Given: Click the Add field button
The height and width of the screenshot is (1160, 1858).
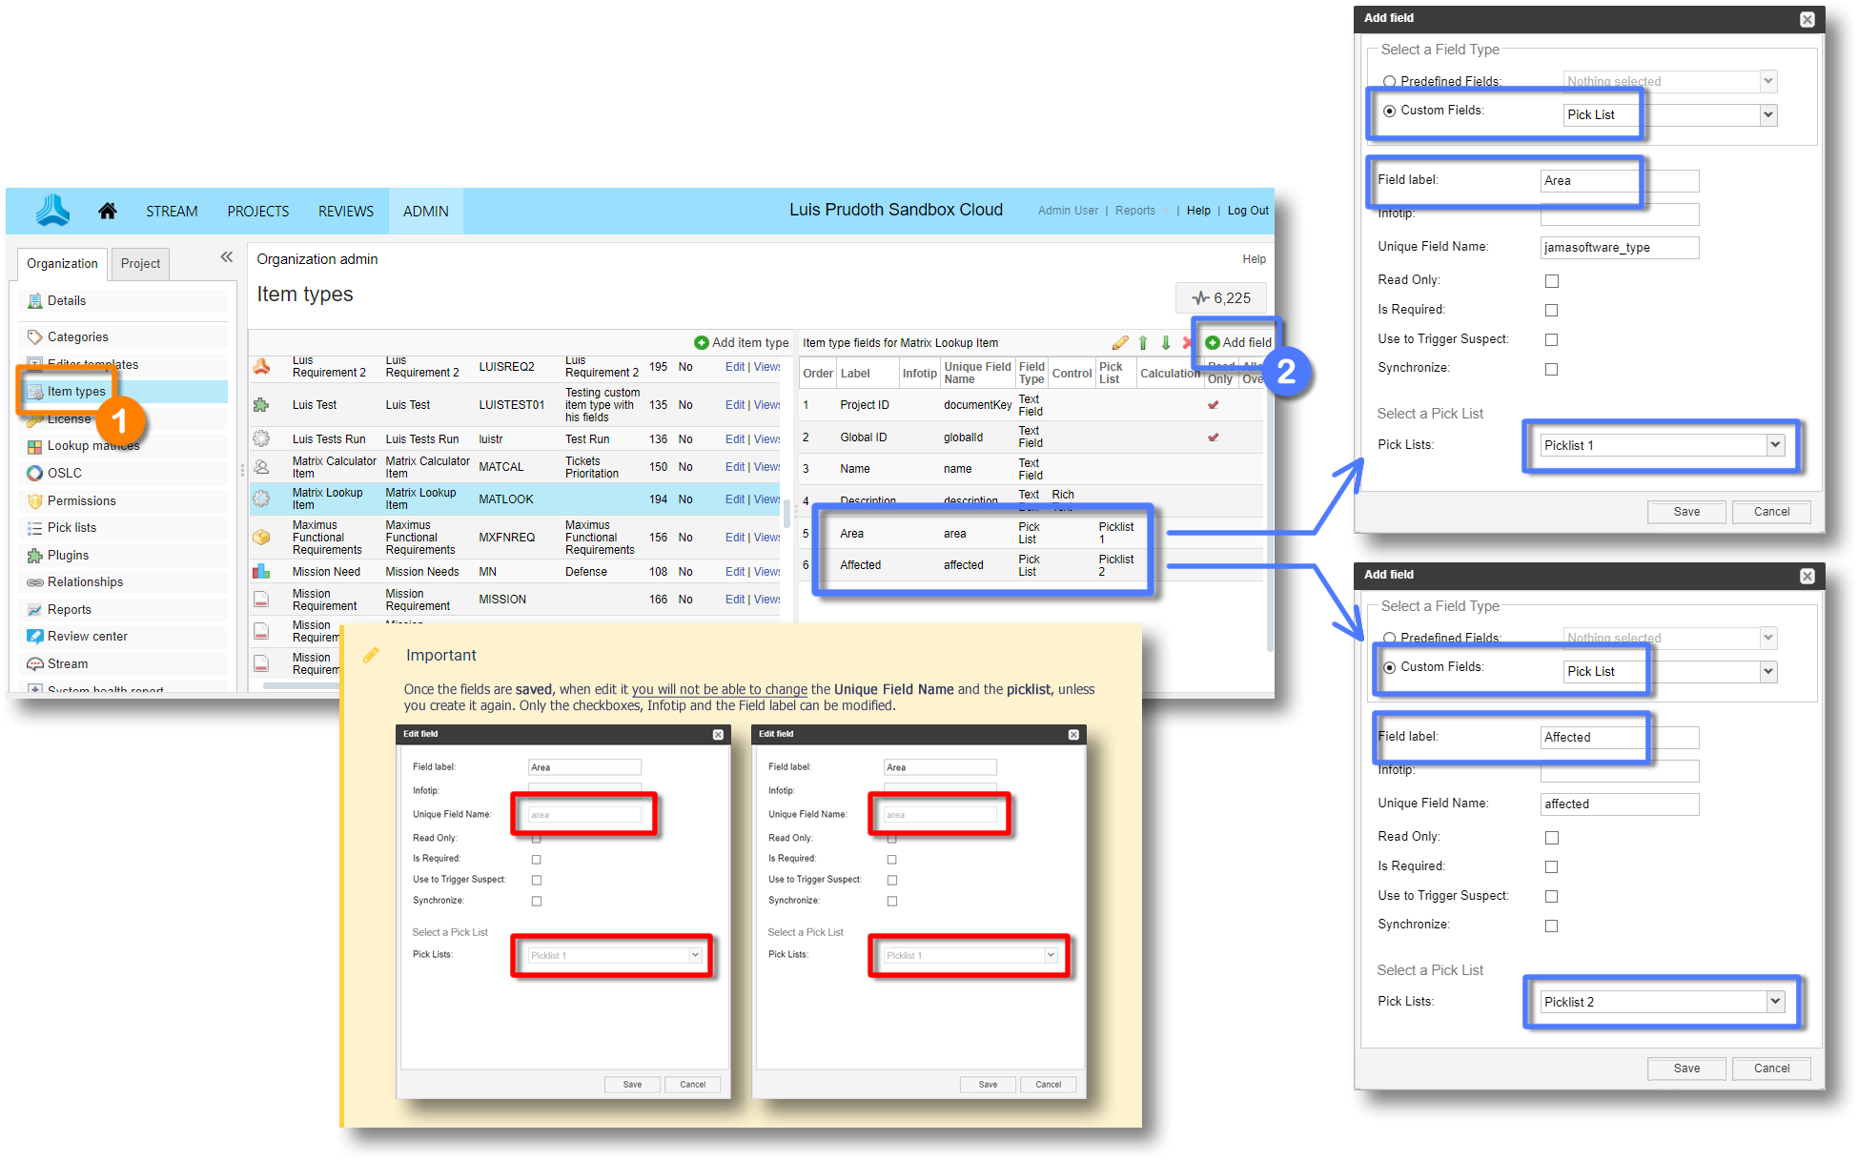Looking at the screenshot, I should (1238, 342).
